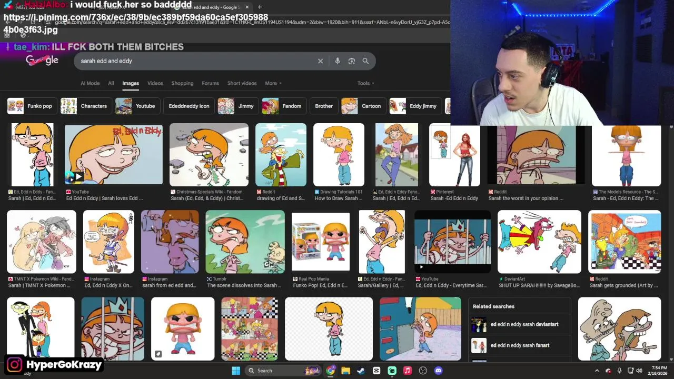Image resolution: width=674 pixels, height=379 pixels.
Task: Open 'Sarah the worst in your opinion' result
Action: tap(536, 155)
